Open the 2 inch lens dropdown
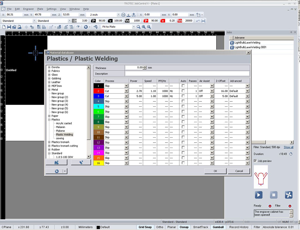Screen dimensions: 300x230 coord(118,15)
